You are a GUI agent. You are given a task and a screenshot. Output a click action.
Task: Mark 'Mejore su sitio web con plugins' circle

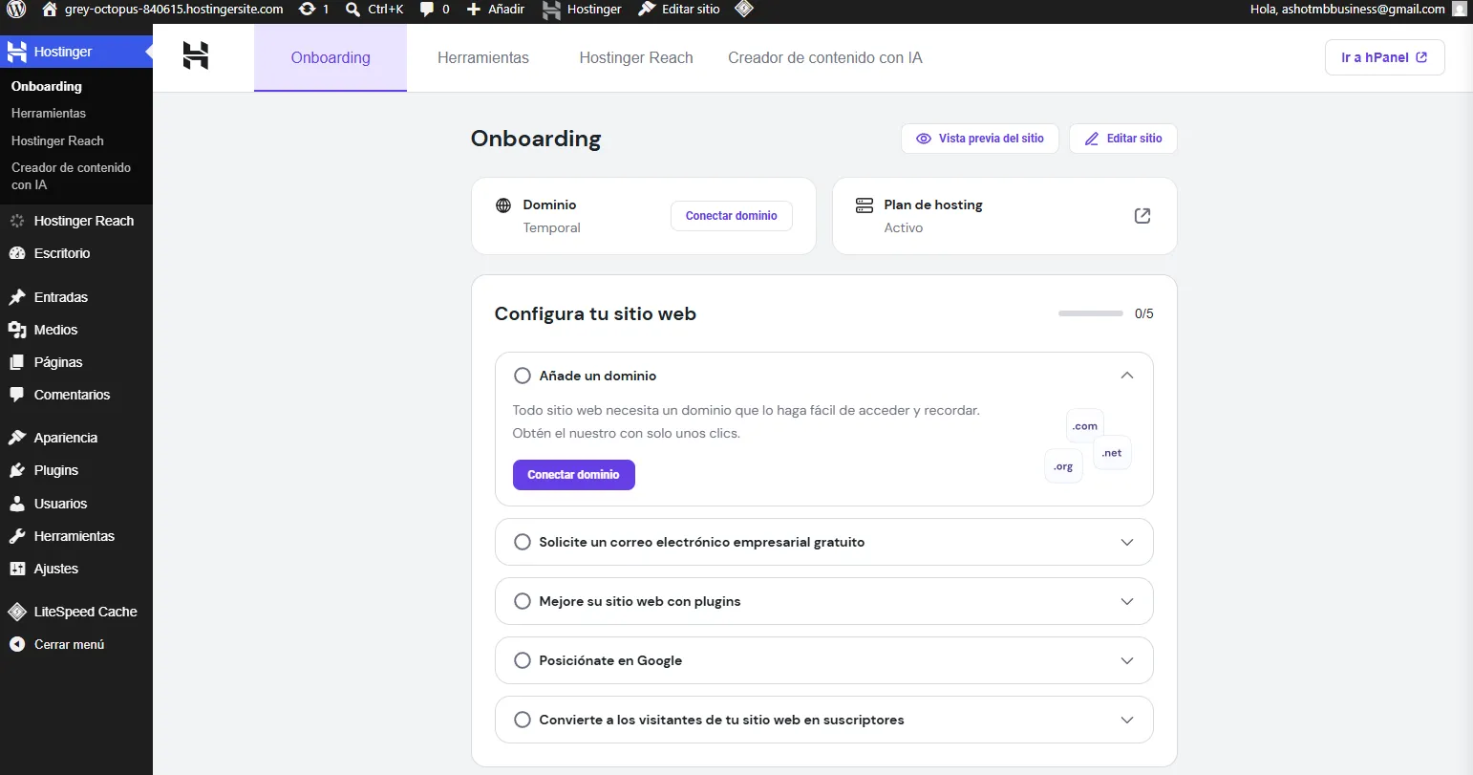pyautogui.click(x=523, y=601)
